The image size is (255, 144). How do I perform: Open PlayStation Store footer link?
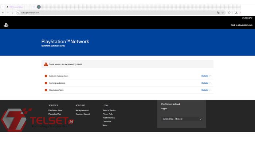(55, 110)
